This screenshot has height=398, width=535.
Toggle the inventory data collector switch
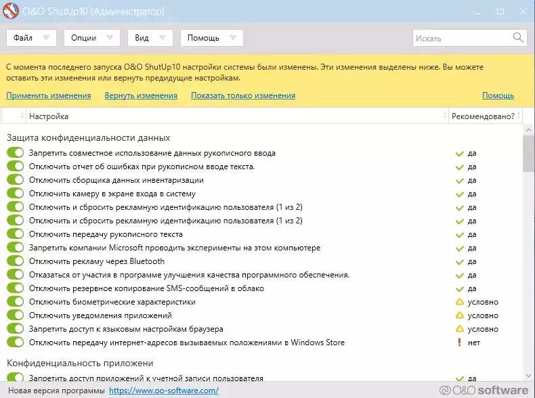point(15,180)
